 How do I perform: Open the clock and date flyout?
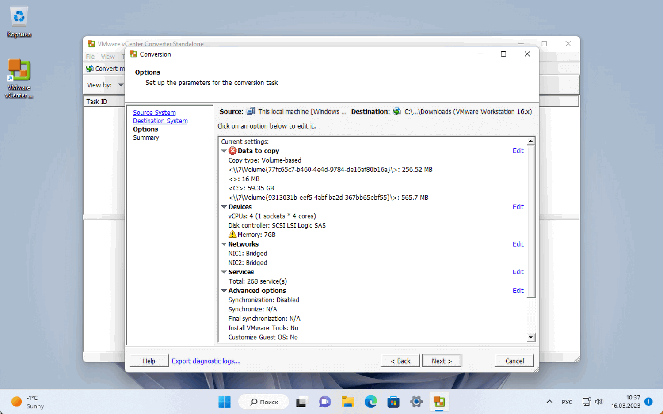coord(626,402)
